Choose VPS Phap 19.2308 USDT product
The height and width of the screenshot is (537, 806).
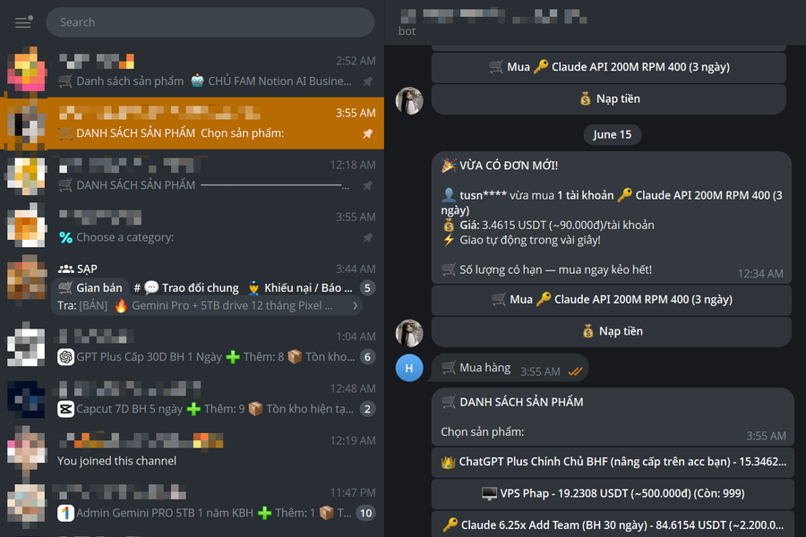(613, 493)
